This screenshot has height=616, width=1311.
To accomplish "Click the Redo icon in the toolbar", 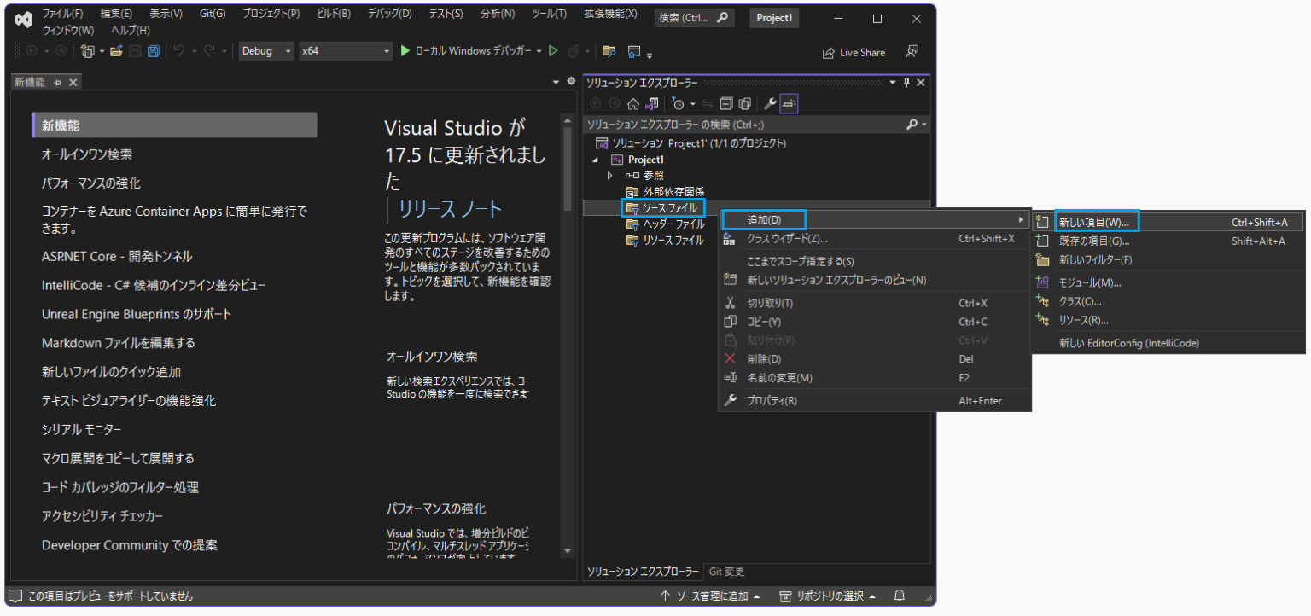I will pos(209,52).
